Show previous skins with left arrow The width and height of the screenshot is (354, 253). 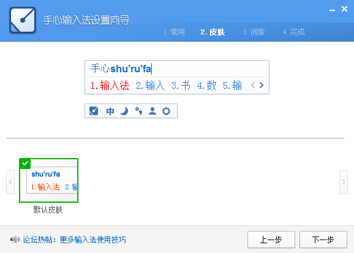coord(10,182)
